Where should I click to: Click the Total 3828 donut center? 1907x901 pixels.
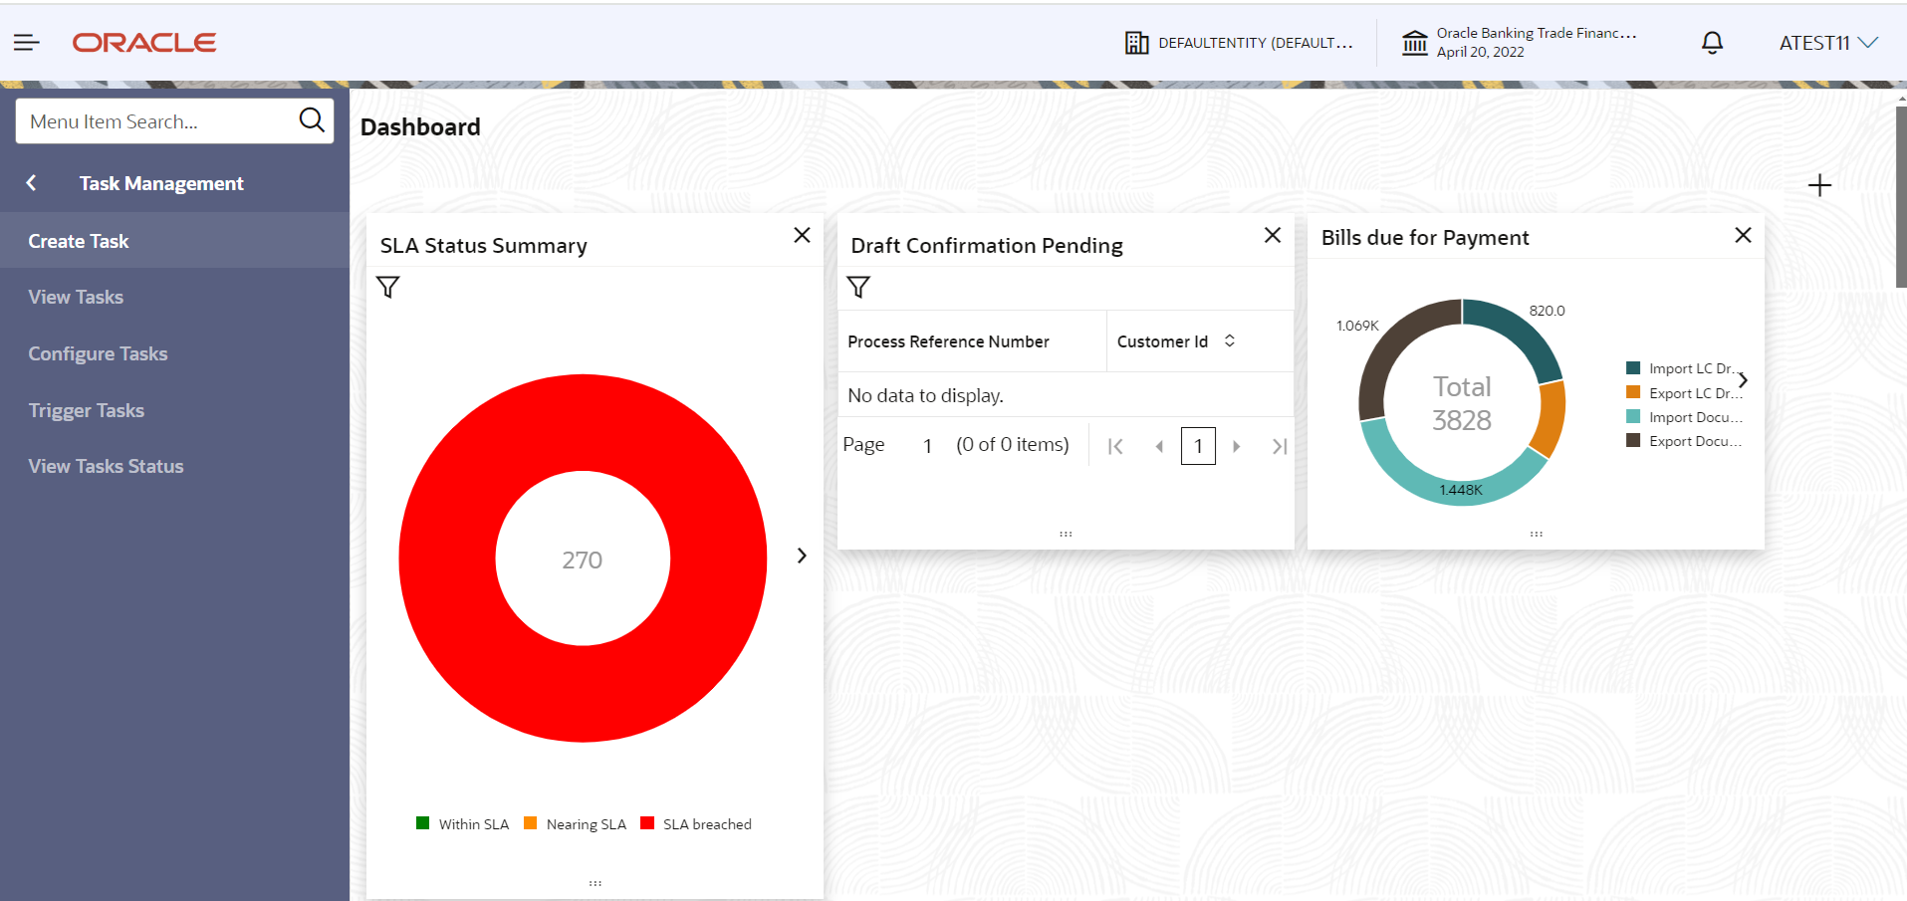click(x=1462, y=403)
